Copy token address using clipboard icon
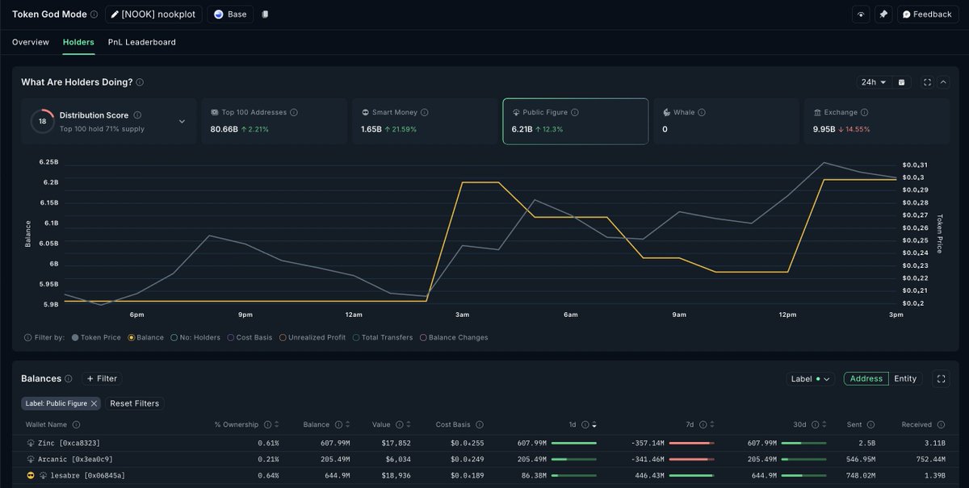The width and height of the screenshot is (969, 488). (x=266, y=15)
